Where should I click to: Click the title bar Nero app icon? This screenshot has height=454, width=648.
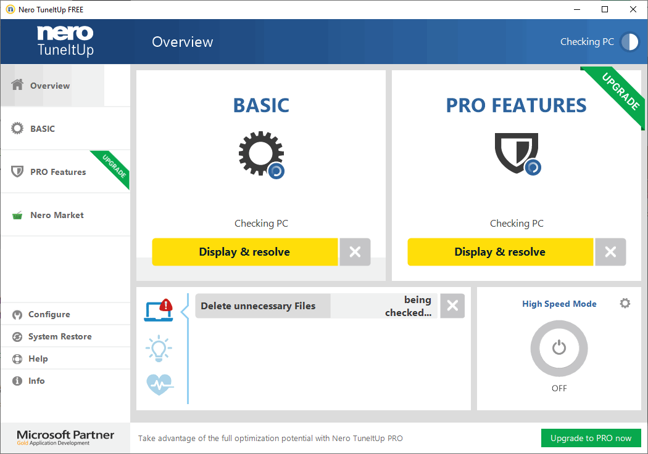tap(10, 9)
